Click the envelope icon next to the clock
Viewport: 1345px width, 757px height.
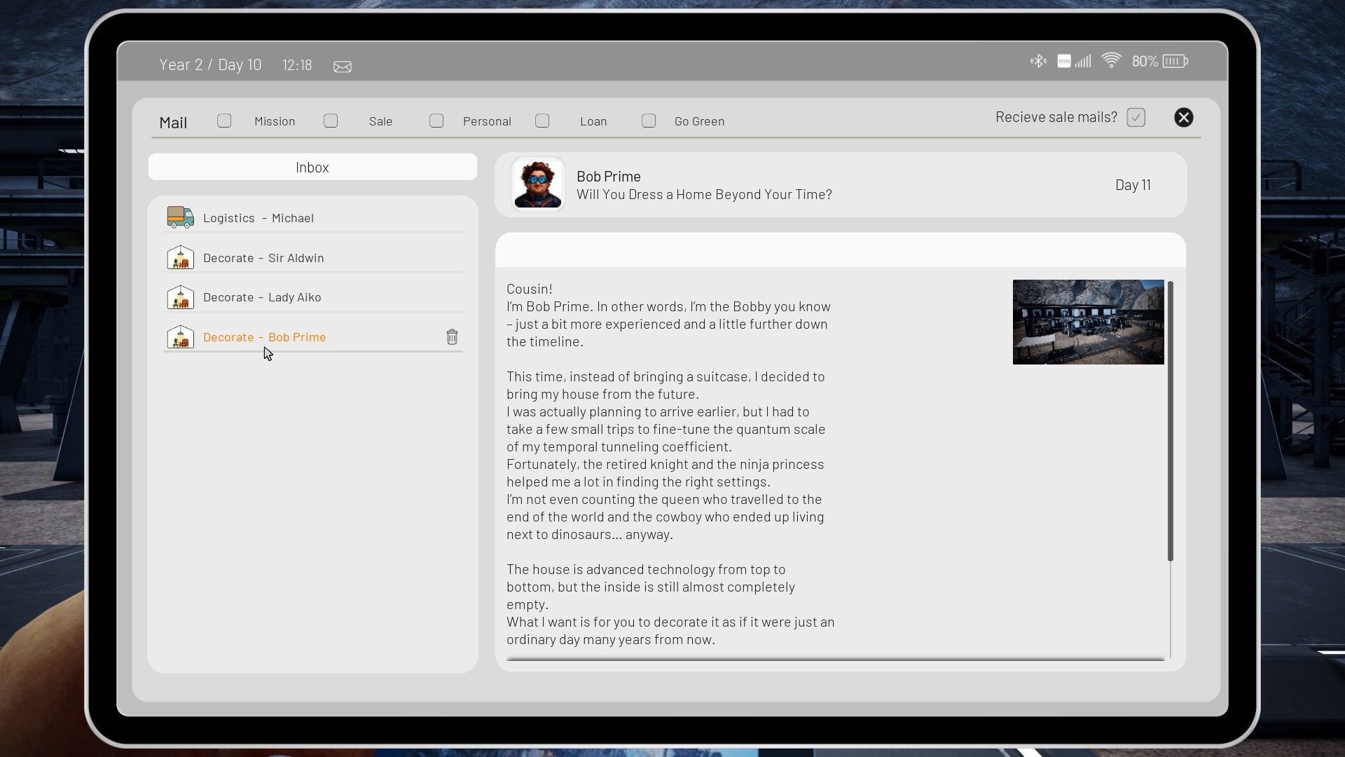(x=342, y=65)
